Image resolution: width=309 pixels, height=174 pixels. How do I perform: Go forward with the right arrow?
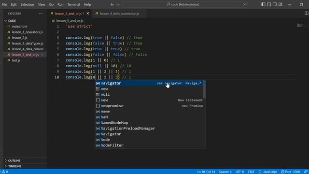tap(118, 4)
